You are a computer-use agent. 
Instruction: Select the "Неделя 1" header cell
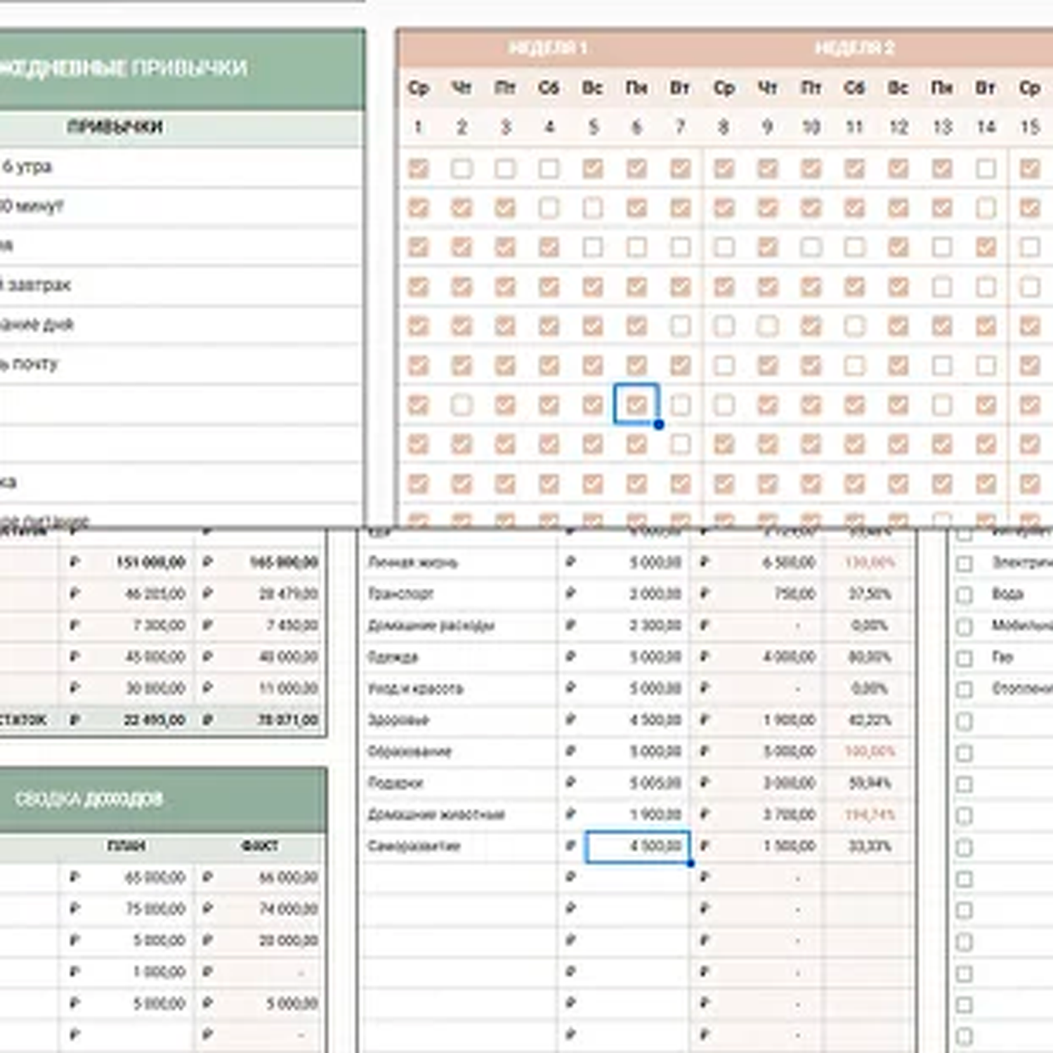pyautogui.click(x=548, y=48)
